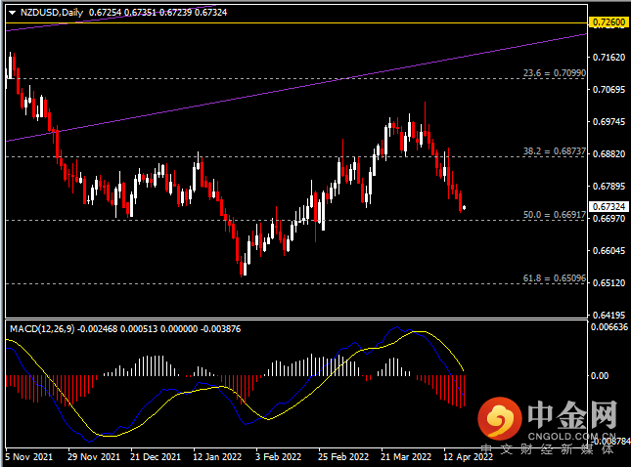
Task: Select the 0.65120 price axis value
Action: (x=608, y=283)
